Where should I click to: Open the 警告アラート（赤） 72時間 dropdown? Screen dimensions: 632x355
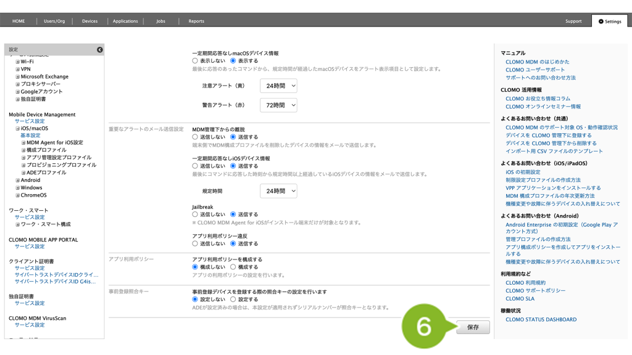278,105
